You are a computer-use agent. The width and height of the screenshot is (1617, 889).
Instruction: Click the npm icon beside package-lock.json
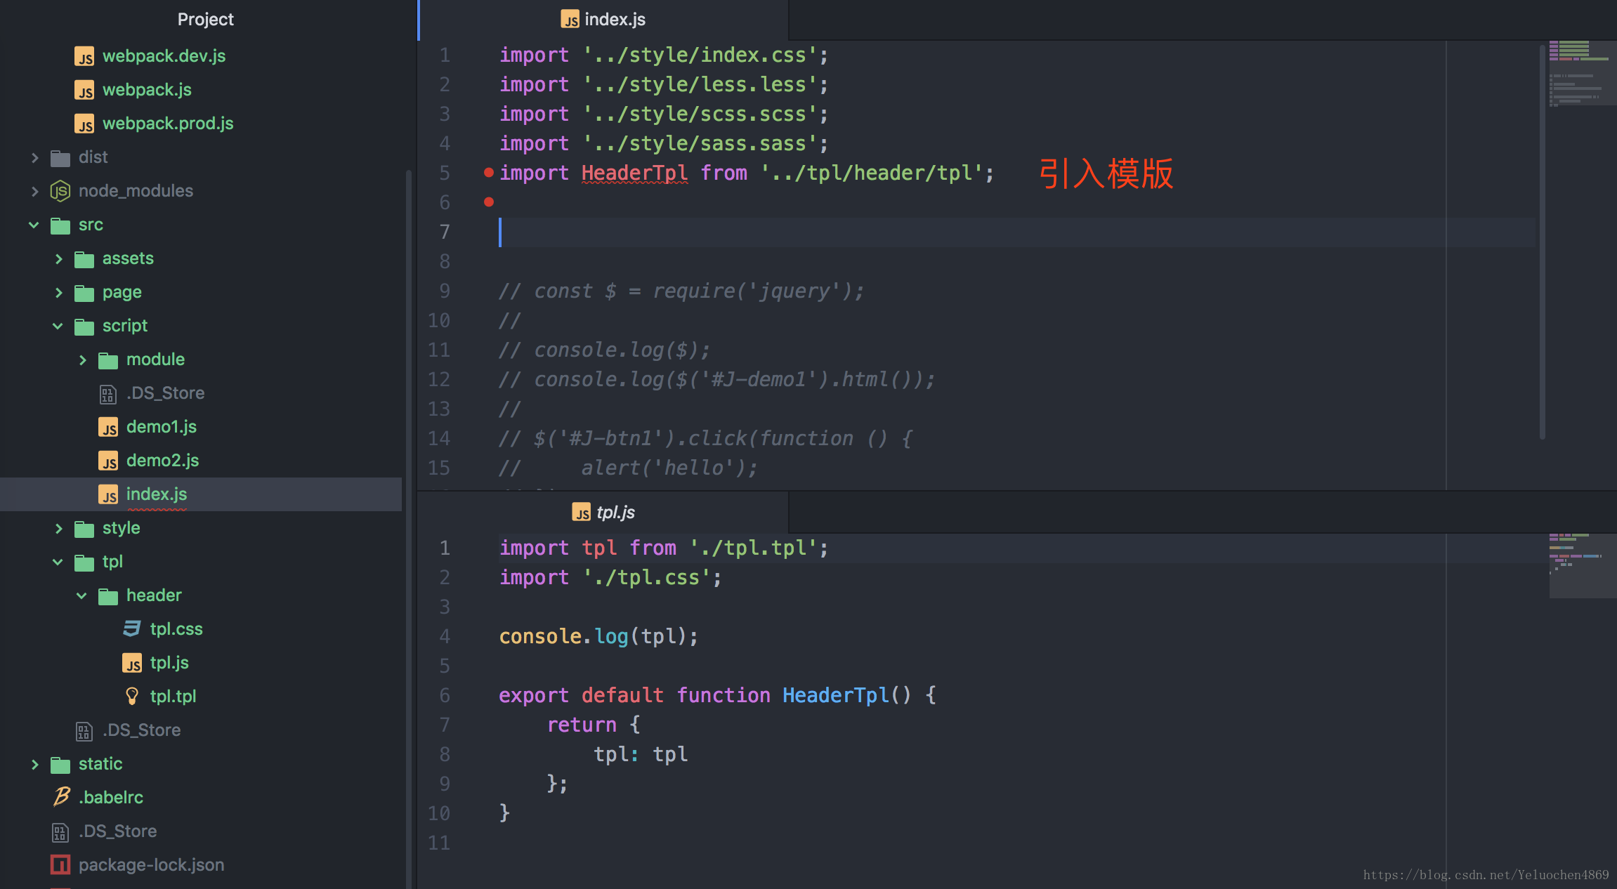[60, 864]
